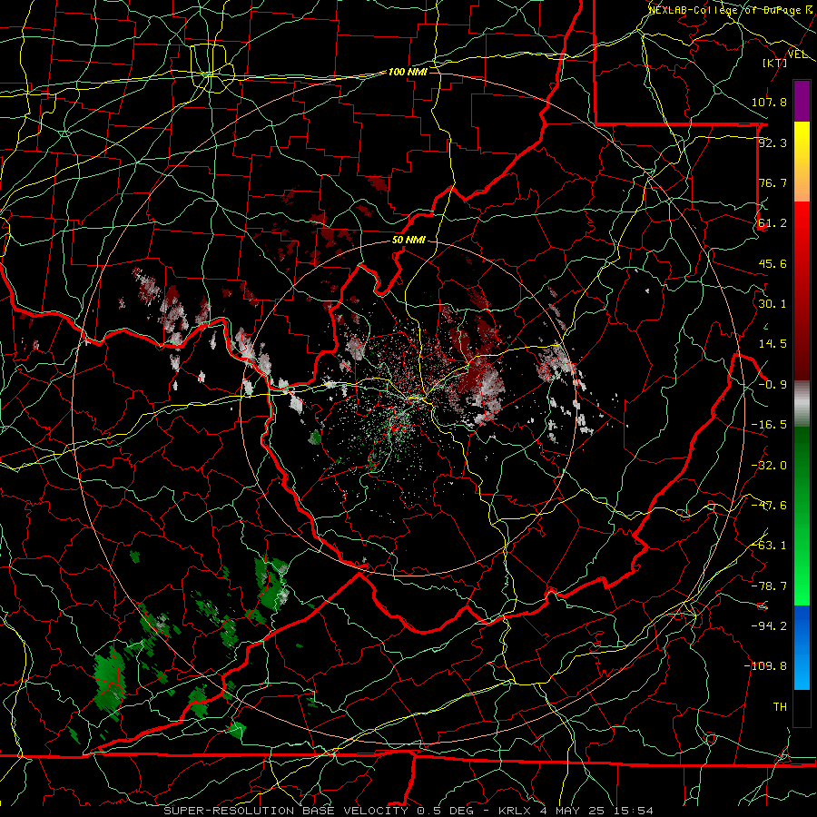The image size is (817, 817).
Task: Pick the -94.2 velocity scale value
Action: click(769, 626)
